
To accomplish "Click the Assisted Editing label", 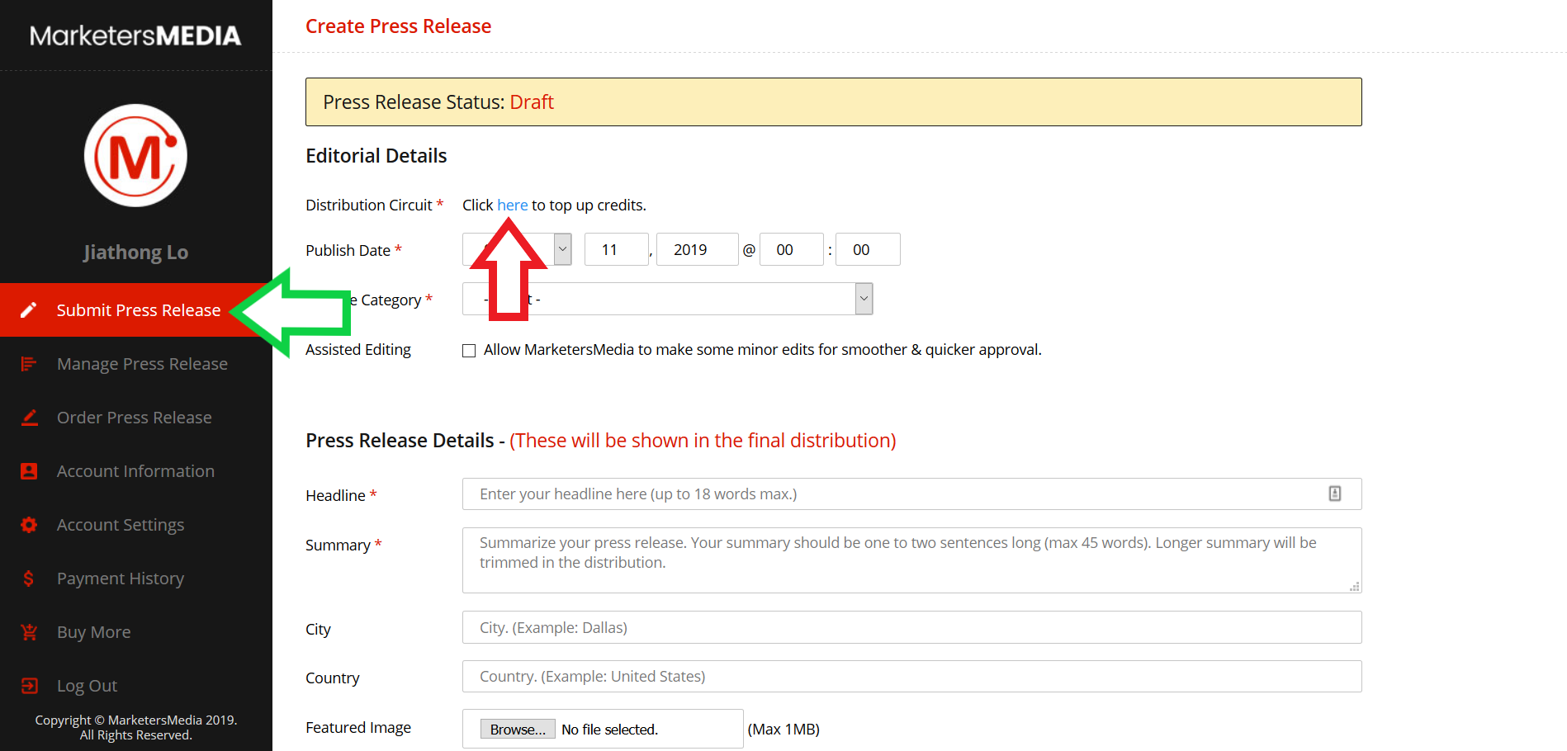I will [358, 350].
